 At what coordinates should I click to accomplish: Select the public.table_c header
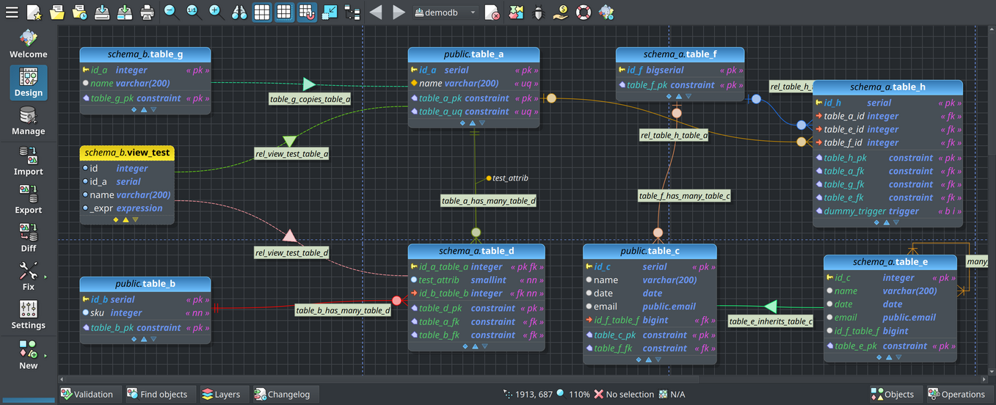(650, 251)
